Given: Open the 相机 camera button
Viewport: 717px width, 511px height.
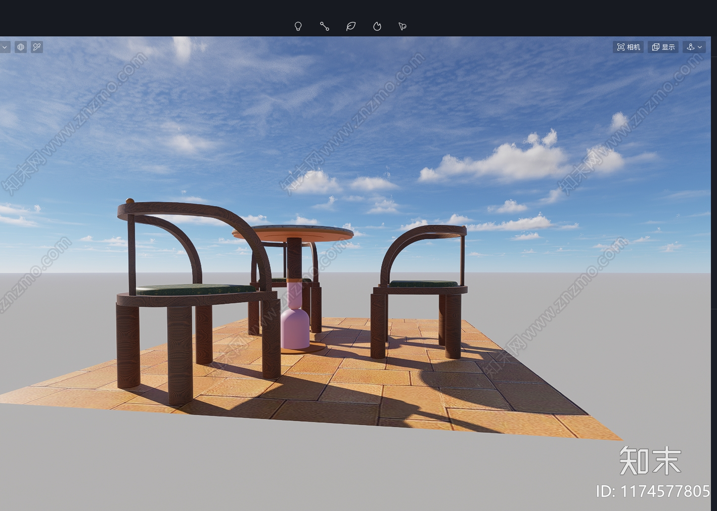Looking at the screenshot, I should click(629, 47).
